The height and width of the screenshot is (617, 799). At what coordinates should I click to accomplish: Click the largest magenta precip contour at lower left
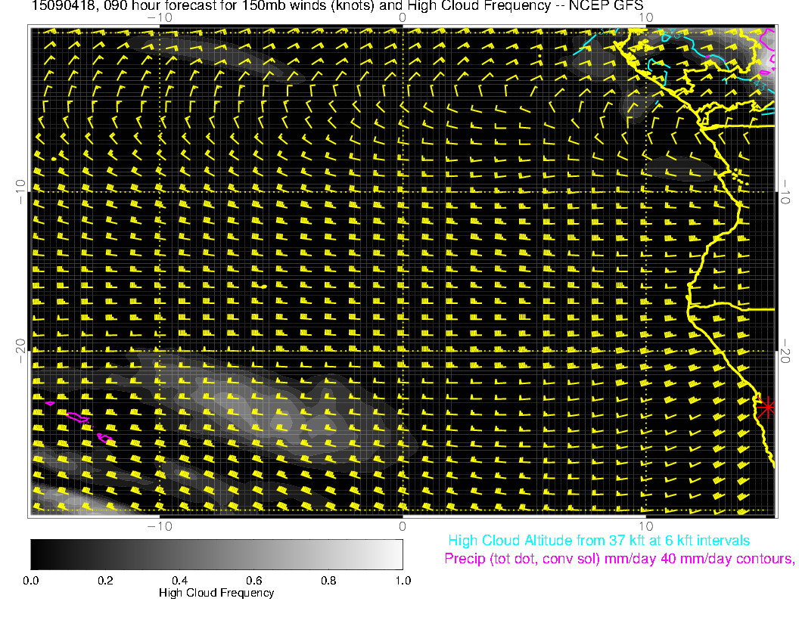(x=78, y=417)
